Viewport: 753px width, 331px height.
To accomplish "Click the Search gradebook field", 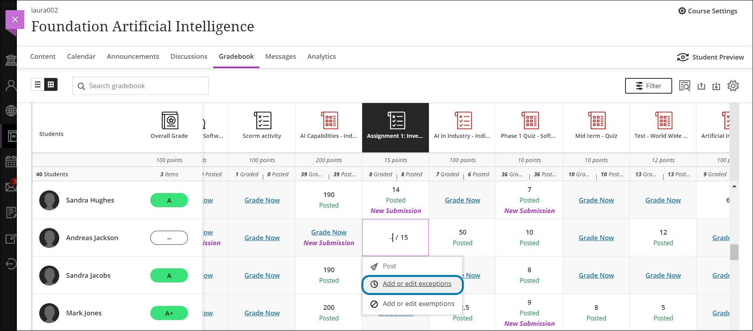I will pyautogui.click(x=145, y=86).
